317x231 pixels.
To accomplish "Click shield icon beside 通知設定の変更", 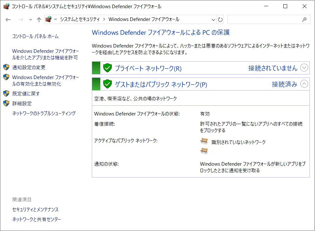I will pyautogui.click(x=6, y=67).
